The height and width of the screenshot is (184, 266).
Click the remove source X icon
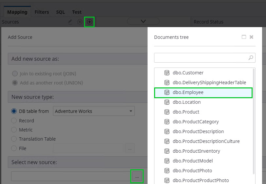tap(80, 22)
